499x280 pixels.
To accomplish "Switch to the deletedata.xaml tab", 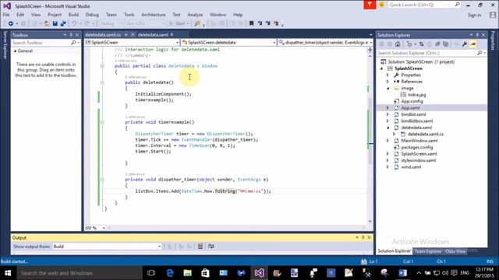I will [x=153, y=34].
